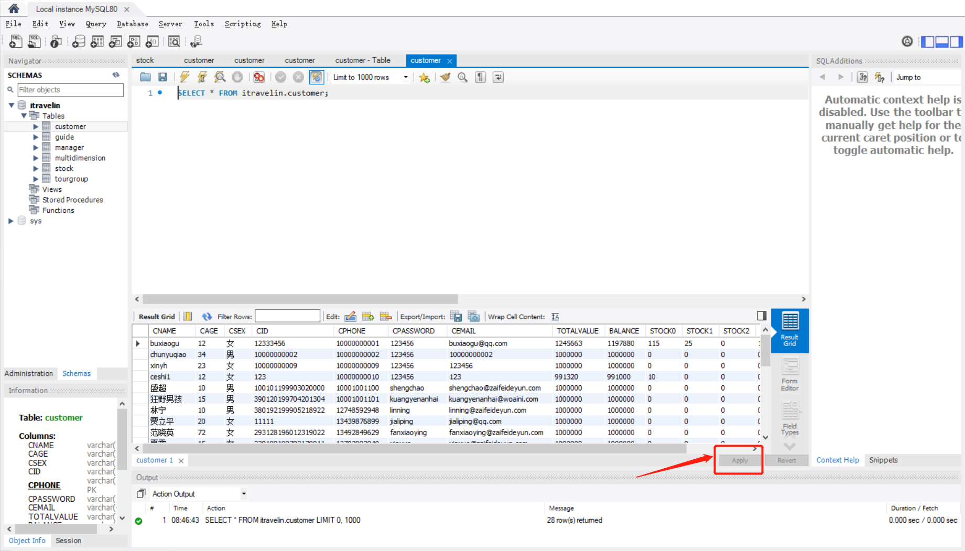
Task: Click the Import records icon
Action: [x=474, y=316]
